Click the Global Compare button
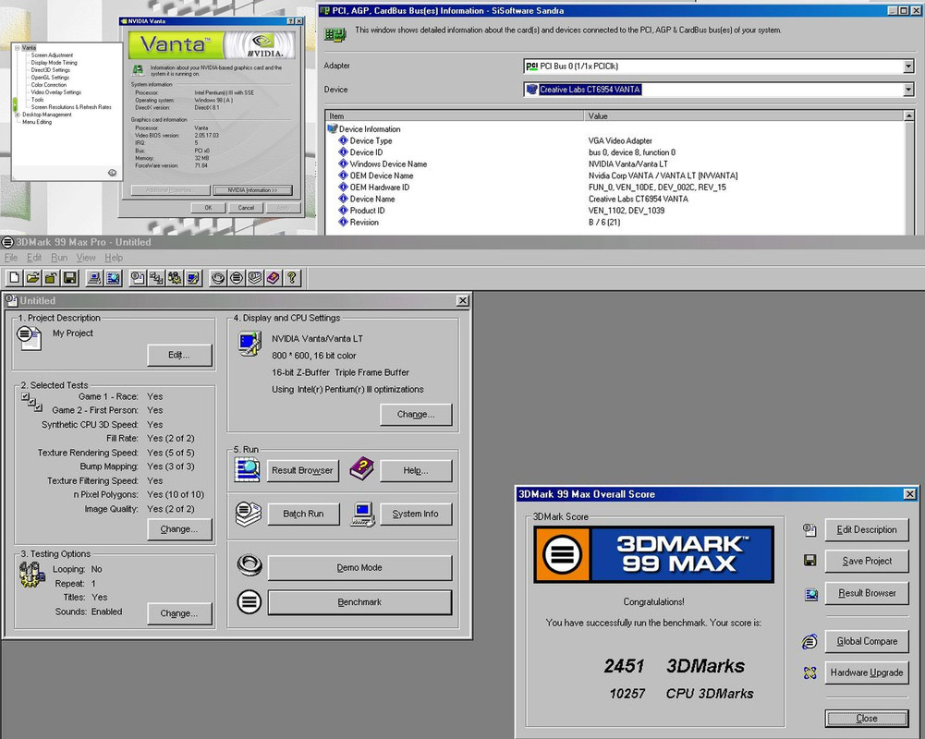The width and height of the screenshot is (925, 739). click(x=867, y=641)
